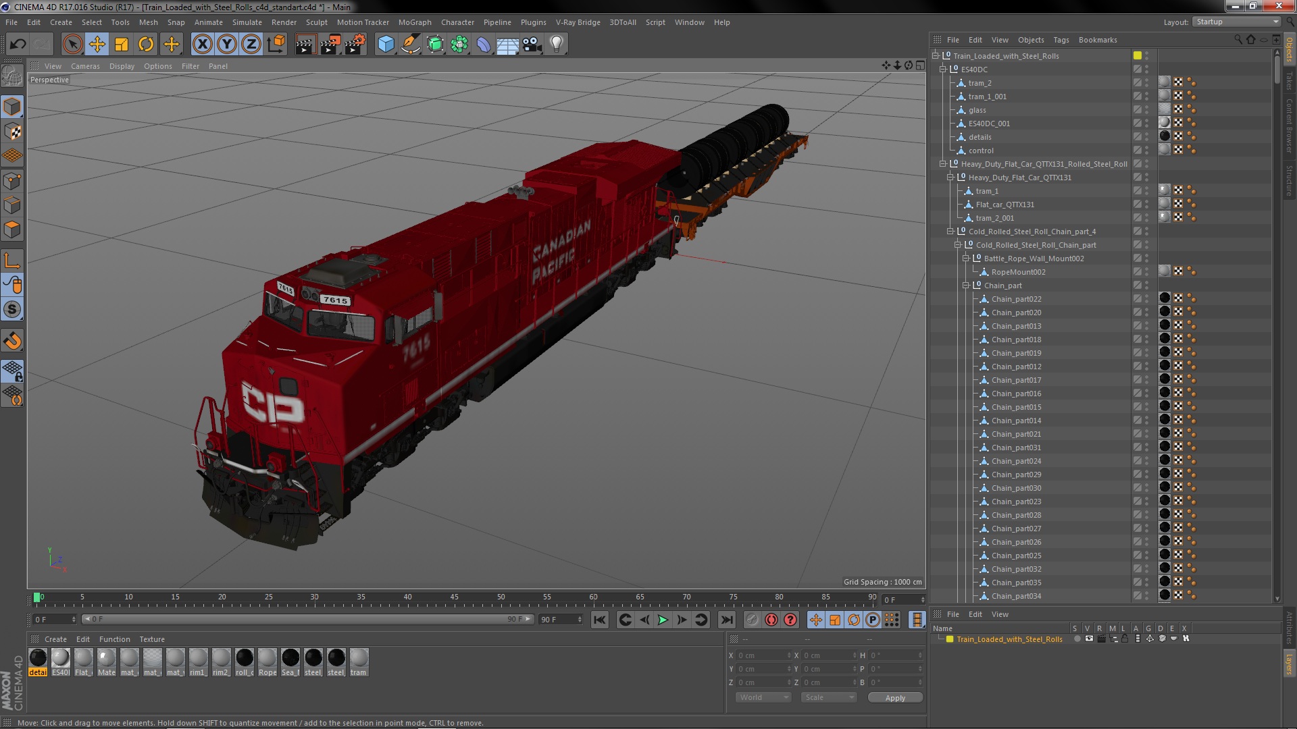The height and width of the screenshot is (729, 1297).
Task: Toggle Y axis lock
Action: coord(227,45)
